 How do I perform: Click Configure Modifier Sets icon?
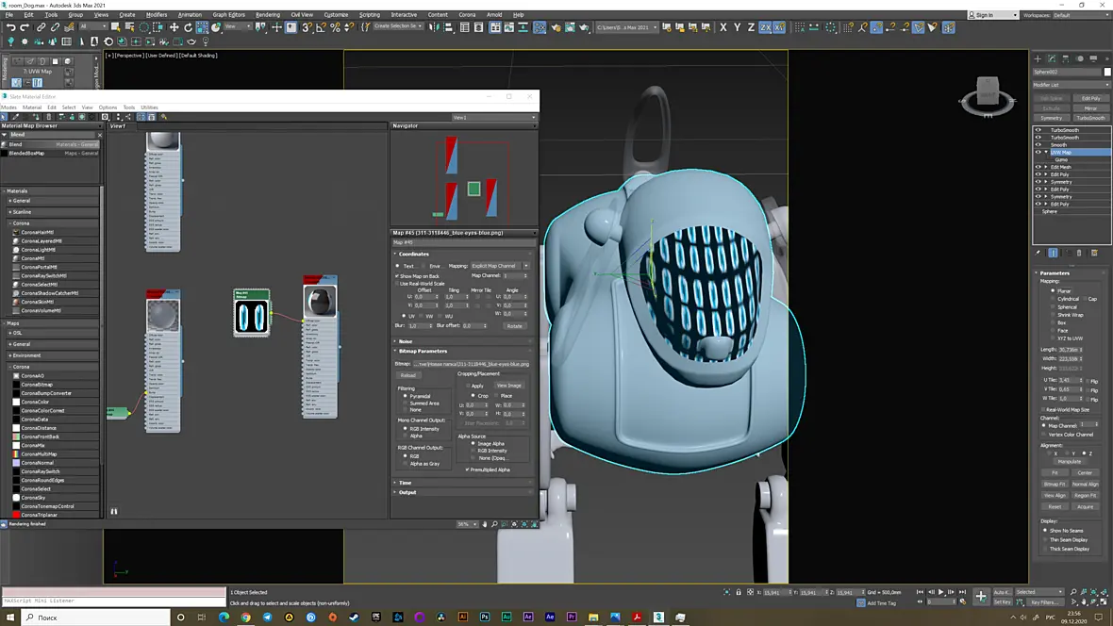[x=1094, y=253]
